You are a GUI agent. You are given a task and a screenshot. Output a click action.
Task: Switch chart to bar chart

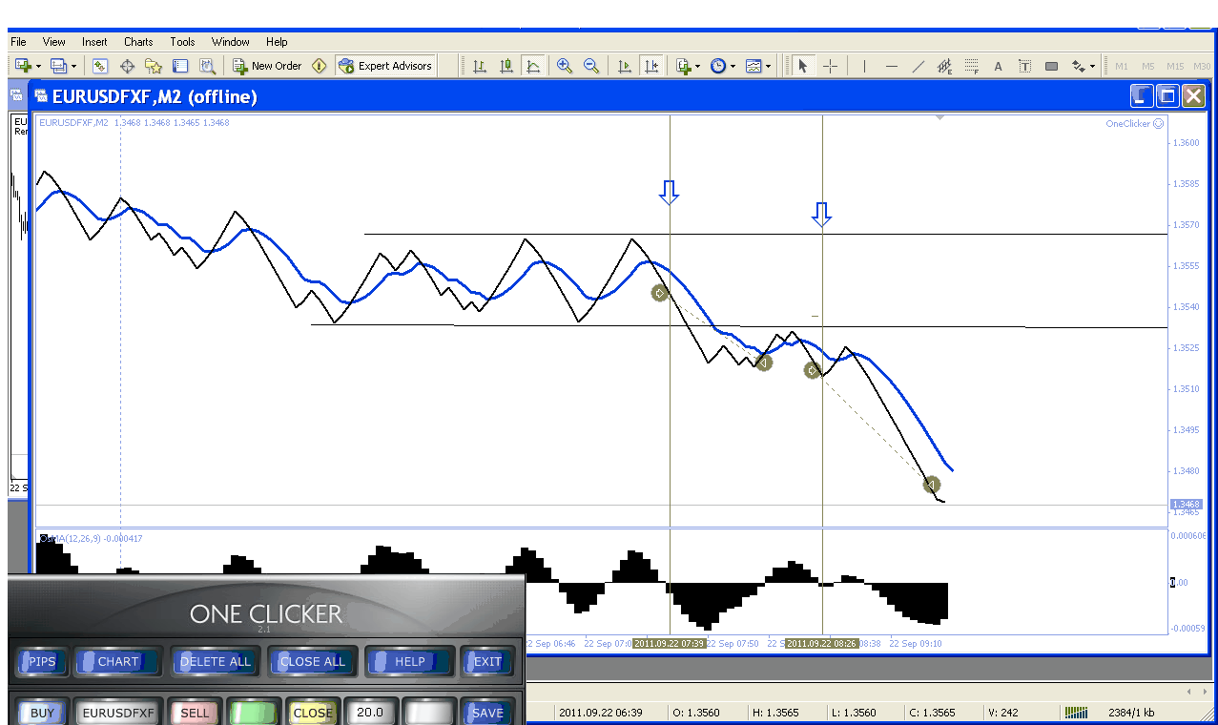480,66
